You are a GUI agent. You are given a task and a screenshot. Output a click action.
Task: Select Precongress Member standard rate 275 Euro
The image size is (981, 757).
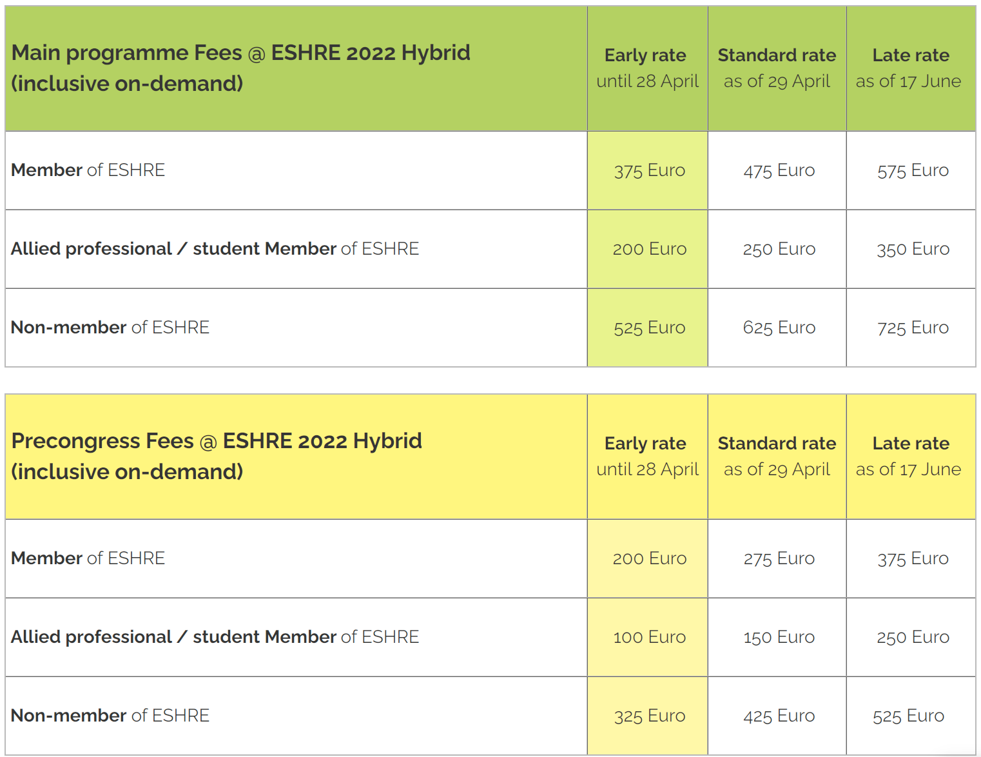coord(779,558)
